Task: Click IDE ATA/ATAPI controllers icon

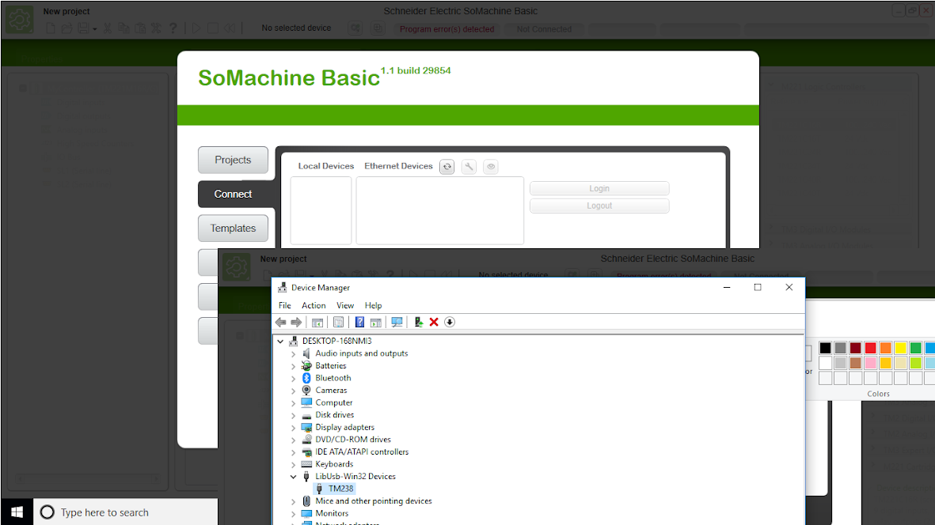Action: 306,451
